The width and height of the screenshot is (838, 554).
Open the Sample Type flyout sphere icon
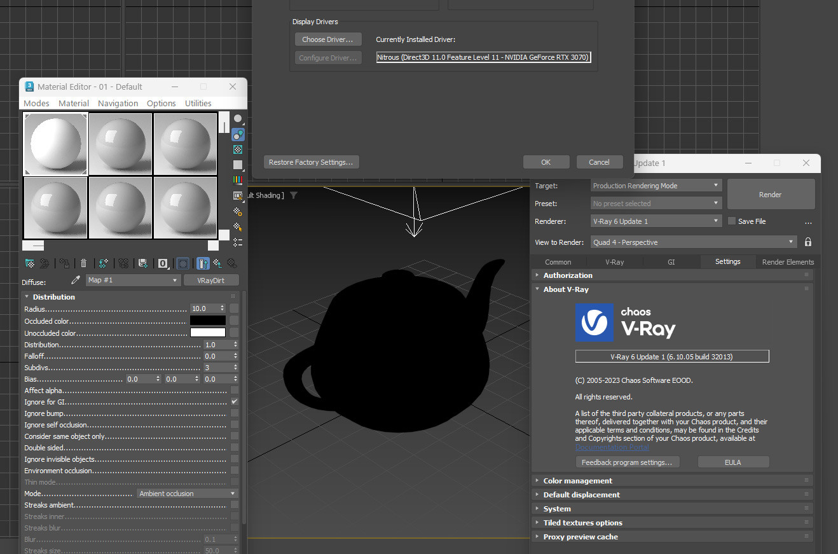tap(238, 119)
